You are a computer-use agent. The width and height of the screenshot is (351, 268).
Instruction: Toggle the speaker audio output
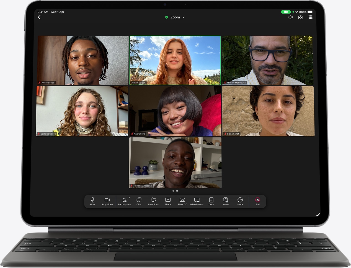click(290, 17)
